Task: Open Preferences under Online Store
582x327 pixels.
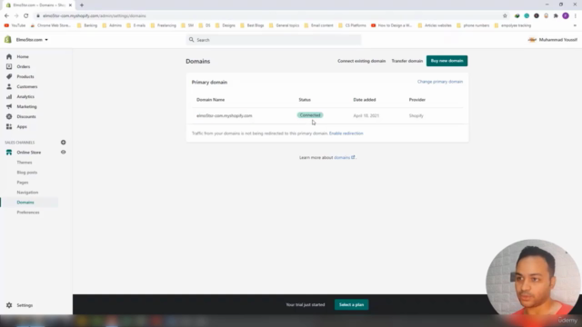Action: [28, 213]
